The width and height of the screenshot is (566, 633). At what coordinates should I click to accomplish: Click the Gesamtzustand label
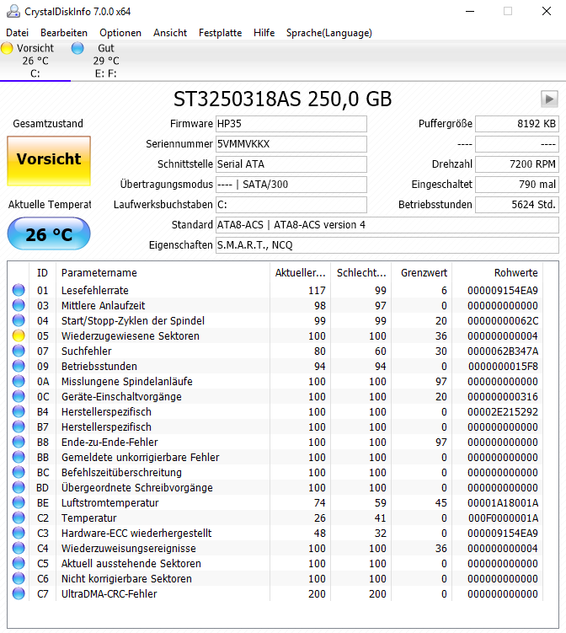coord(48,124)
